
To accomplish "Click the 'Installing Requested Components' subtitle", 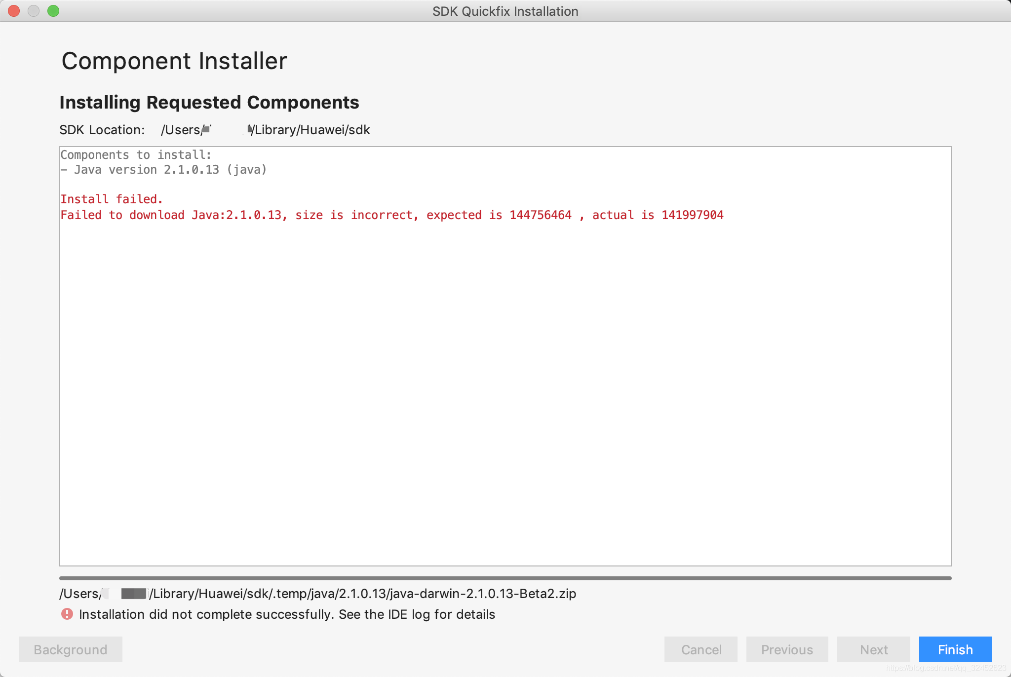I will pos(209,102).
